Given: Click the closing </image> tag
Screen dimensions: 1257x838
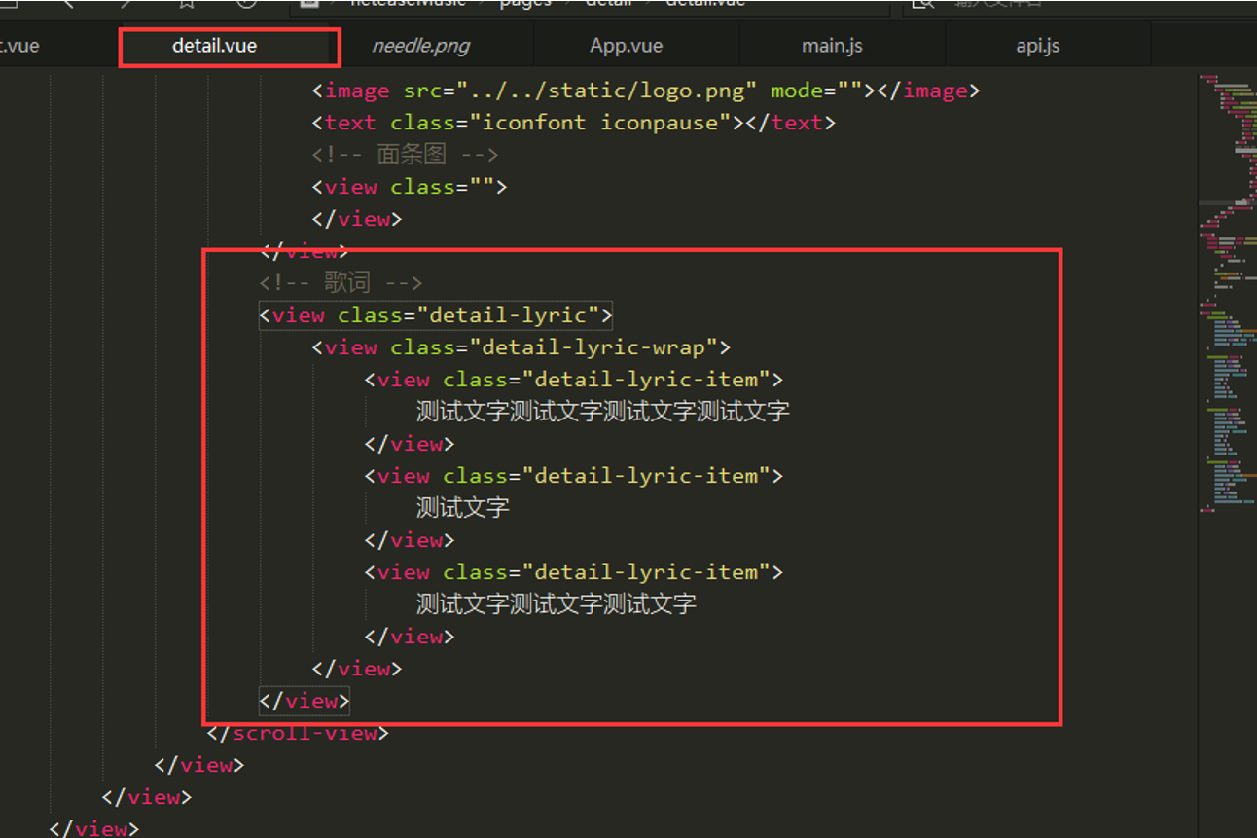Looking at the screenshot, I should tap(929, 91).
